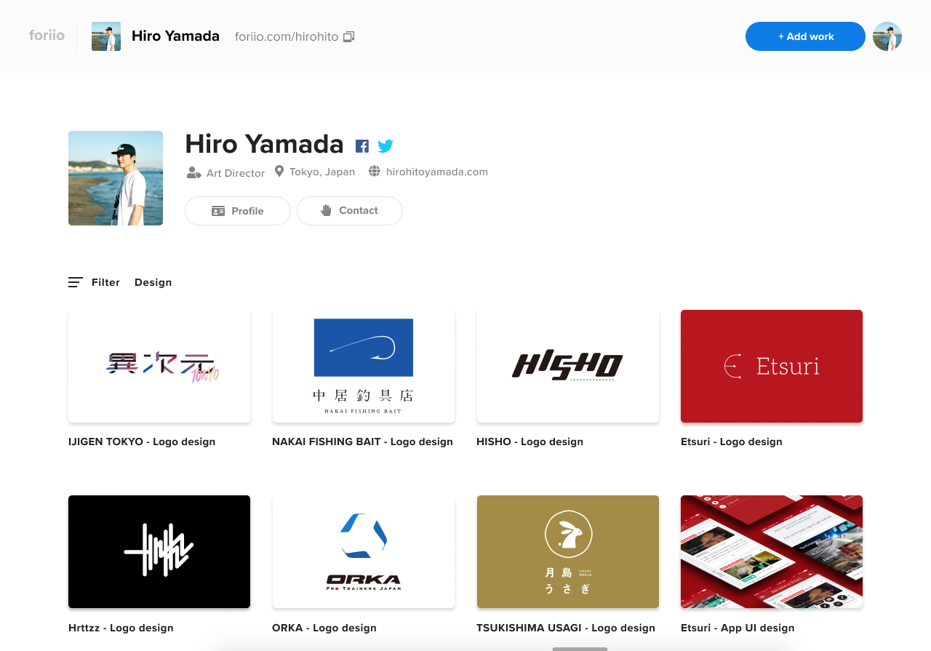
Task: Click Etsuri - Logo design title
Action: pyautogui.click(x=732, y=442)
